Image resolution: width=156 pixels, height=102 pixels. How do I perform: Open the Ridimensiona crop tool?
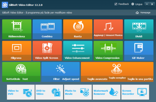coord(17,29)
